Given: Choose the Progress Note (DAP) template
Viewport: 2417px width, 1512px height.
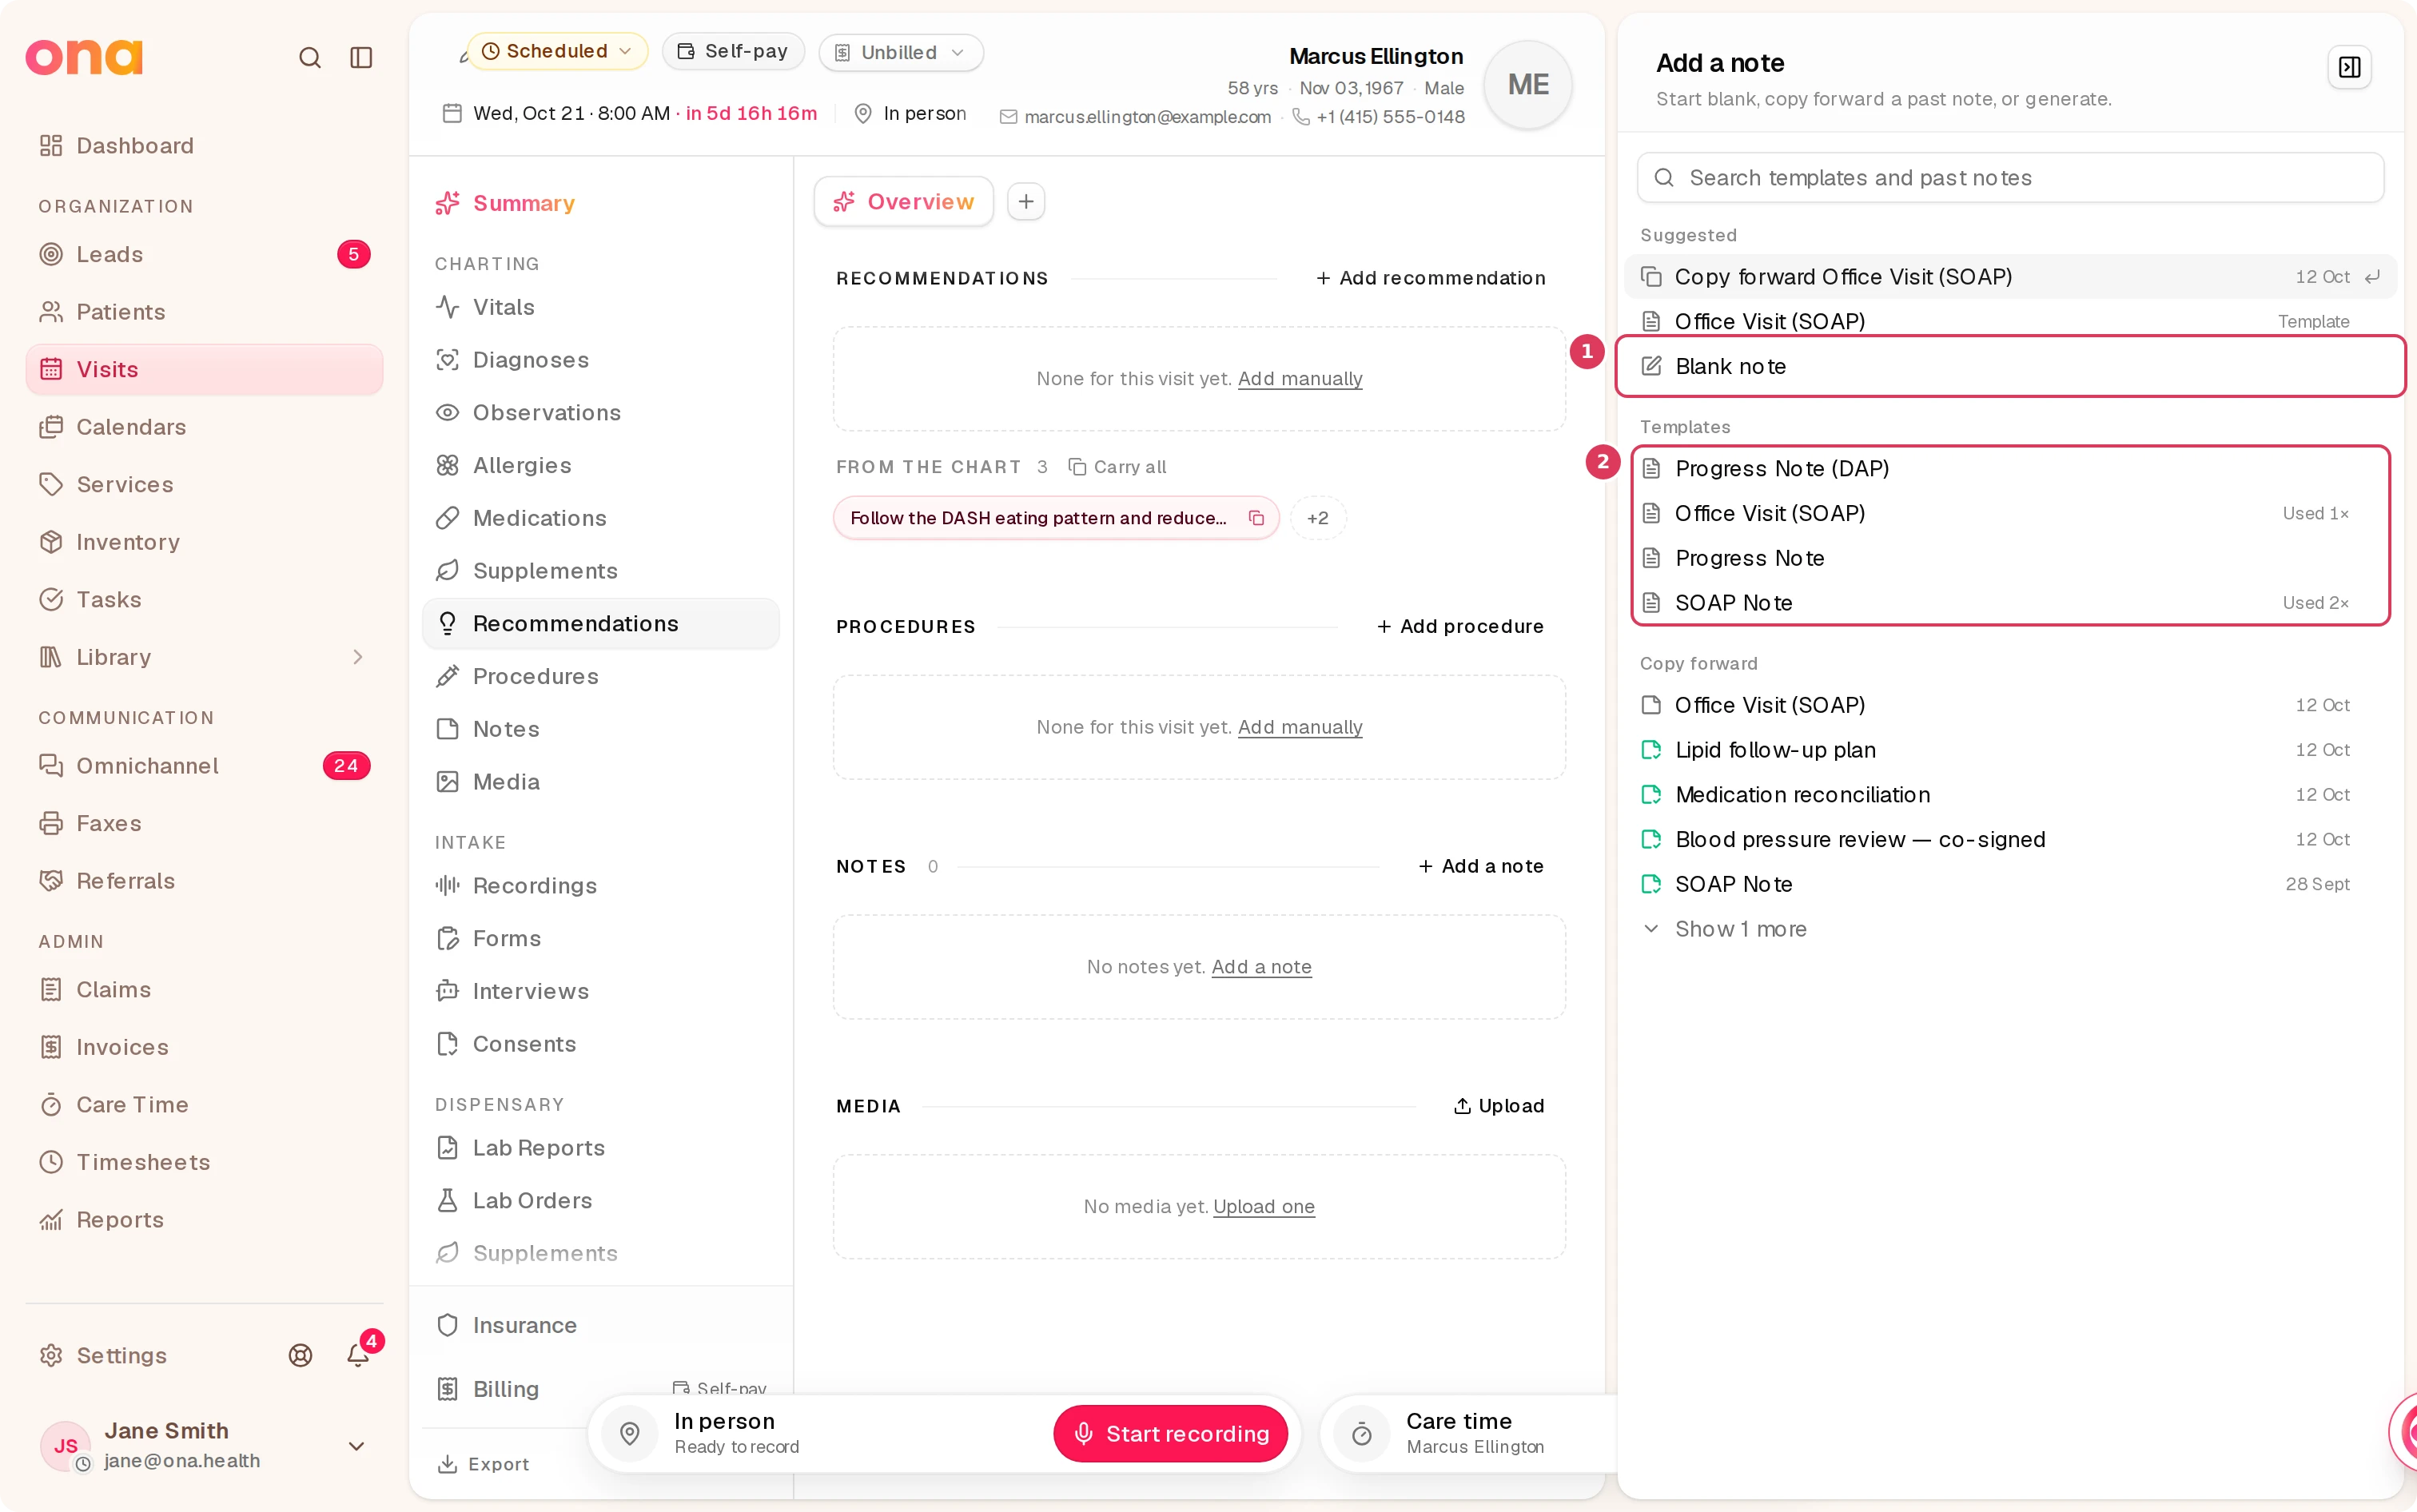Looking at the screenshot, I should tap(2010, 468).
